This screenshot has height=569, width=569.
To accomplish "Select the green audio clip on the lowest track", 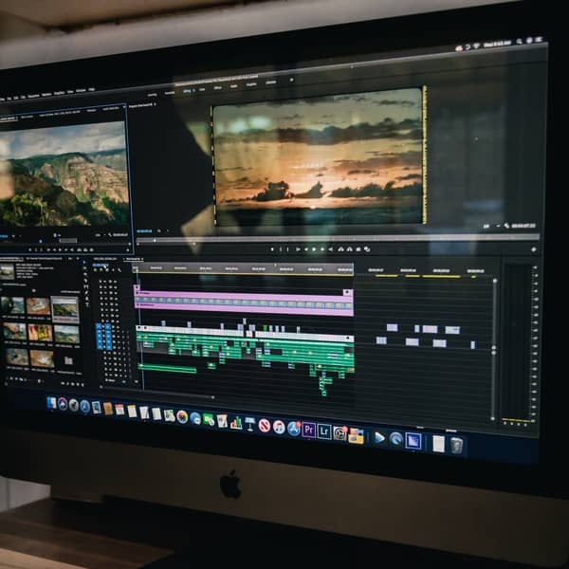I will tap(168, 368).
